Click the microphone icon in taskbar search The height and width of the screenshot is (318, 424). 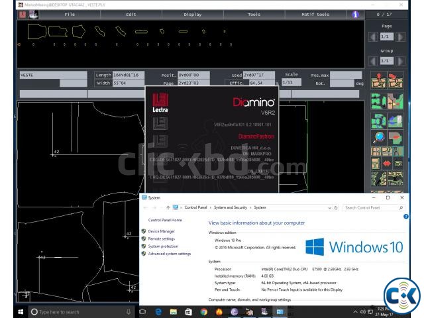129,312
